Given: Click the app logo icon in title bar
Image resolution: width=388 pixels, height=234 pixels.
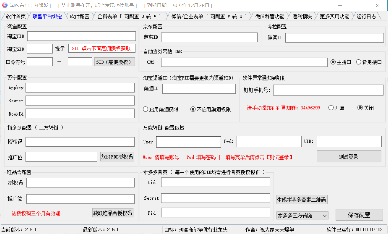Looking at the screenshot, I should pos(5,5).
